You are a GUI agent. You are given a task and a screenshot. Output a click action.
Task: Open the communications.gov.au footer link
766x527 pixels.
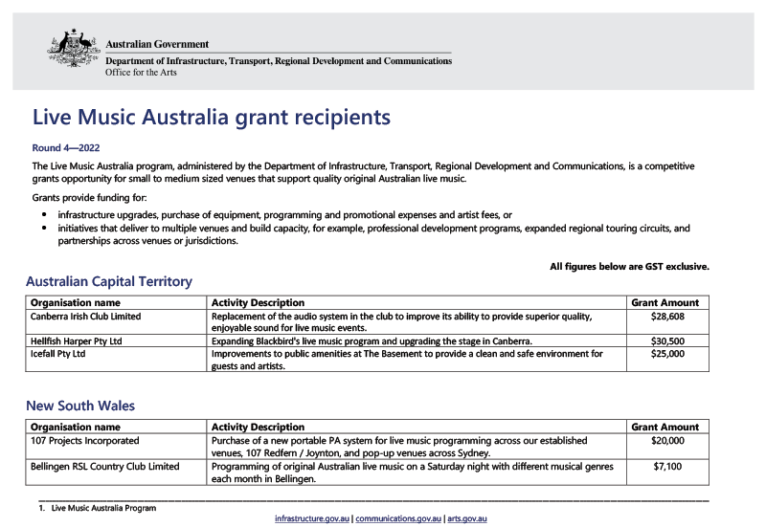tap(398, 518)
